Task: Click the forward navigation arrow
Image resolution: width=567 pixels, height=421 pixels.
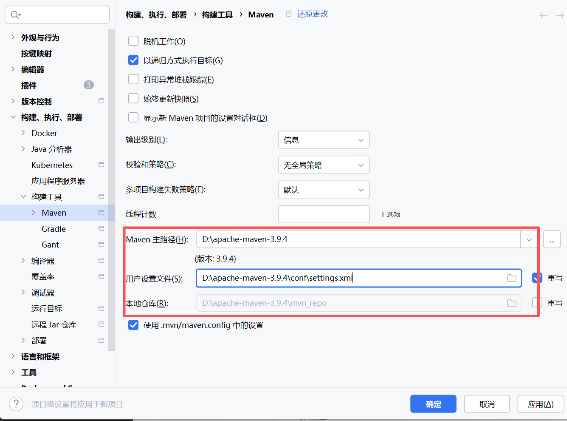Action: (560, 15)
